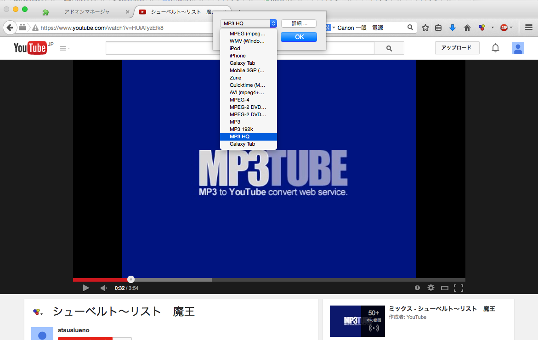
Task: Mute the video volume
Action: point(103,288)
